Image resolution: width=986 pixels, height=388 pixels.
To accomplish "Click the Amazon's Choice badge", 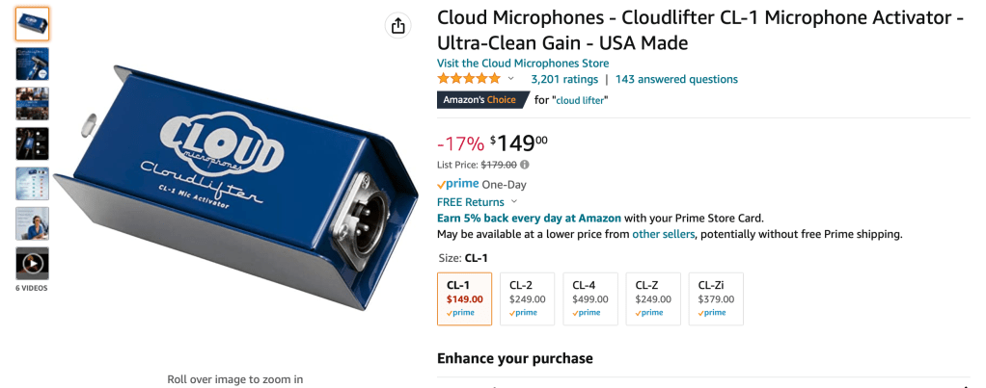I will [483, 99].
